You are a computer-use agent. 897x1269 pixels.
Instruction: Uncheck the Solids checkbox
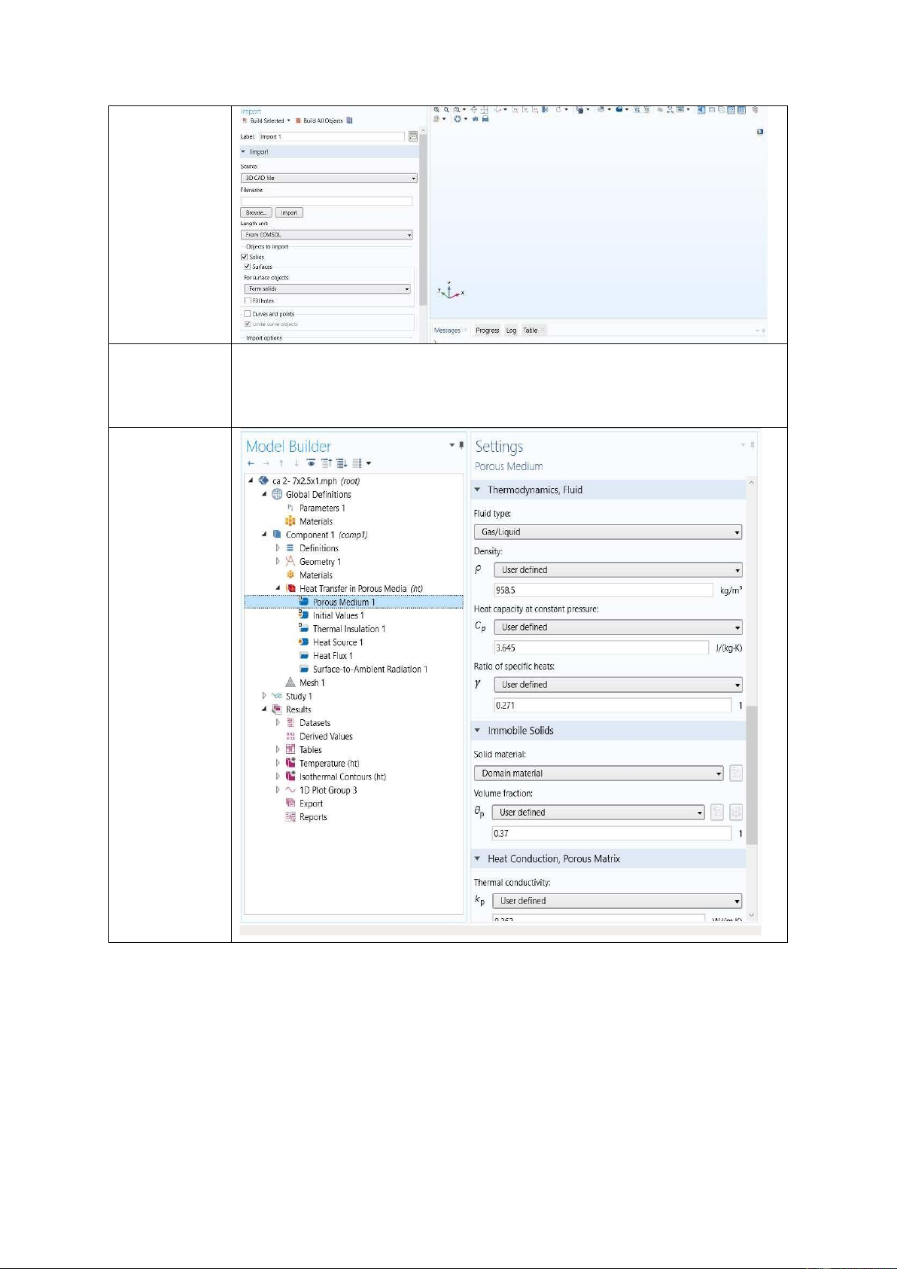pos(245,257)
